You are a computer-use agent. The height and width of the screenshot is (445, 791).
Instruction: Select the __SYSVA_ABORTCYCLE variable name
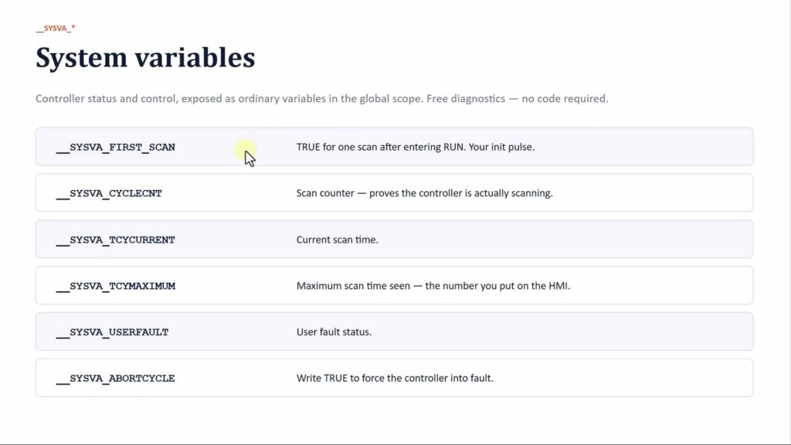(x=116, y=379)
